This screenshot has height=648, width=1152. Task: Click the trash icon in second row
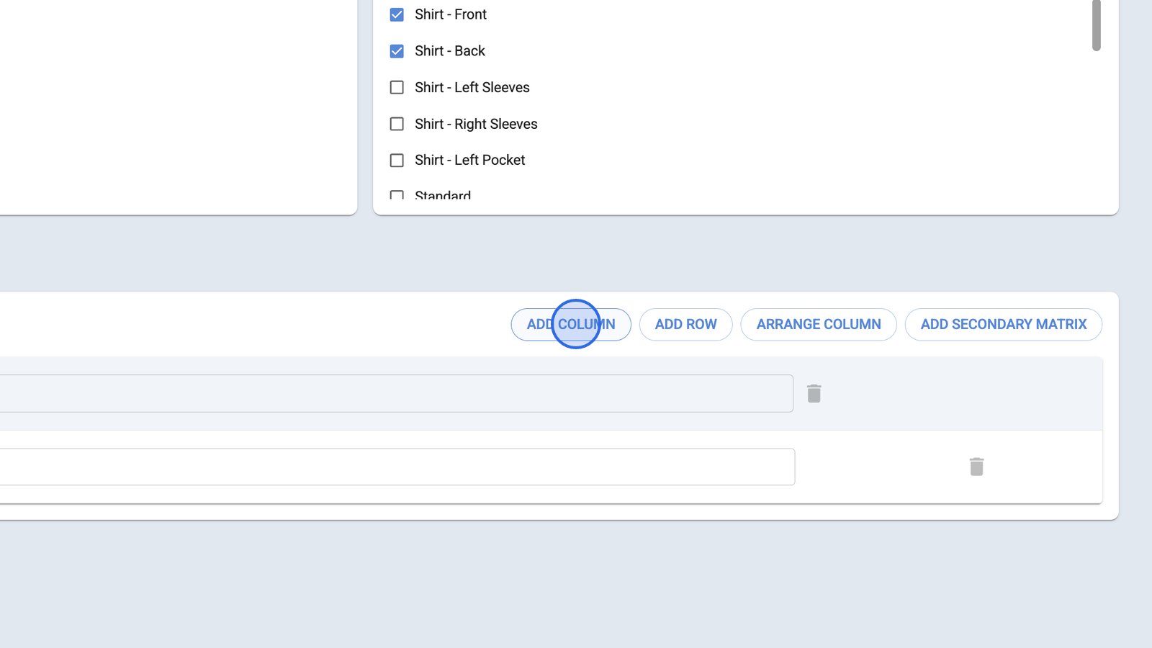(x=976, y=467)
